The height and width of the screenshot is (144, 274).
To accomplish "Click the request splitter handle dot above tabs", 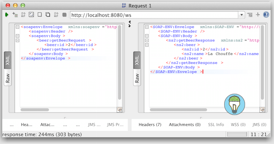I will point(65,118).
